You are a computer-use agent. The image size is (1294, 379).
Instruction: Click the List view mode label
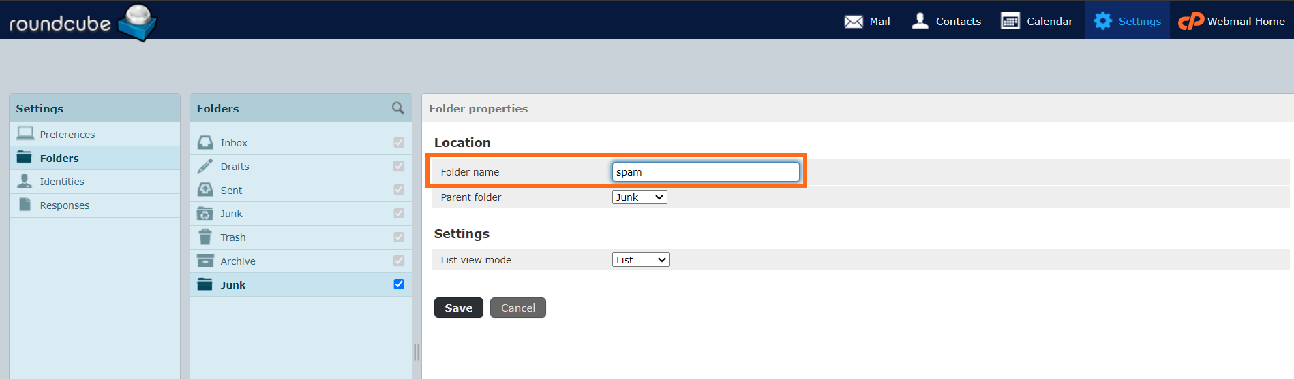[476, 260]
